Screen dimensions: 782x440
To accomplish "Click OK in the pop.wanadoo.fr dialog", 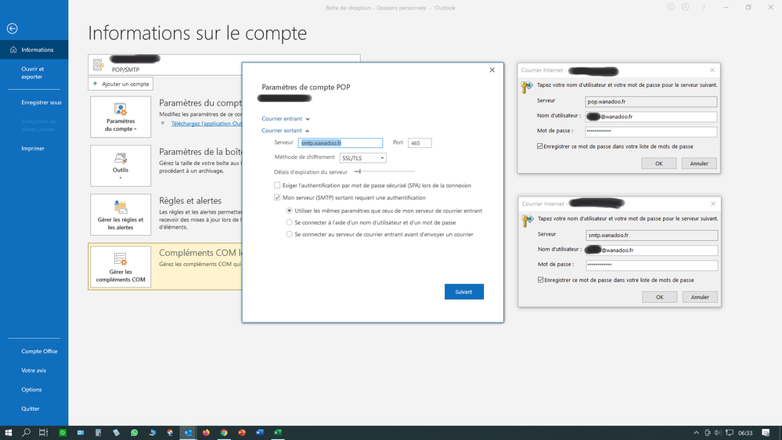I will pyautogui.click(x=659, y=163).
